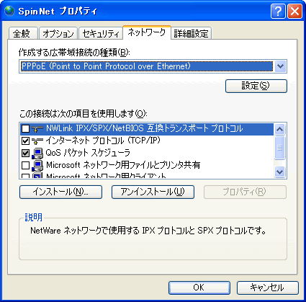Viewport: 306px width, 302px height.
Task: Check Microsoft ネットワーク用ファイルとプリンタ共有 checkbox
Action: pyautogui.click(x=25, y=165)
